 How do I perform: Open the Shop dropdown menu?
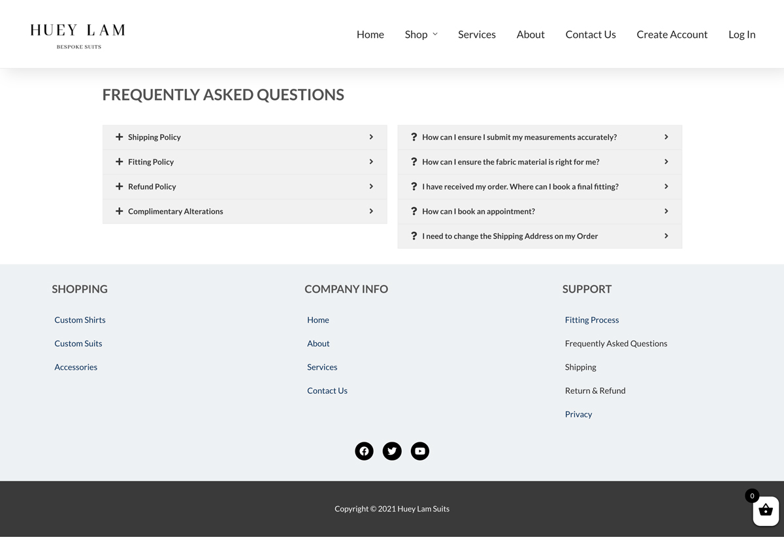pos(421,35)
